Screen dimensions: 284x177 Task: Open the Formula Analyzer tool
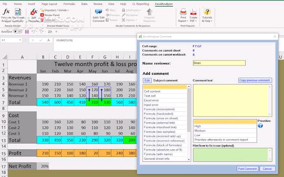[x=6, y=15]
